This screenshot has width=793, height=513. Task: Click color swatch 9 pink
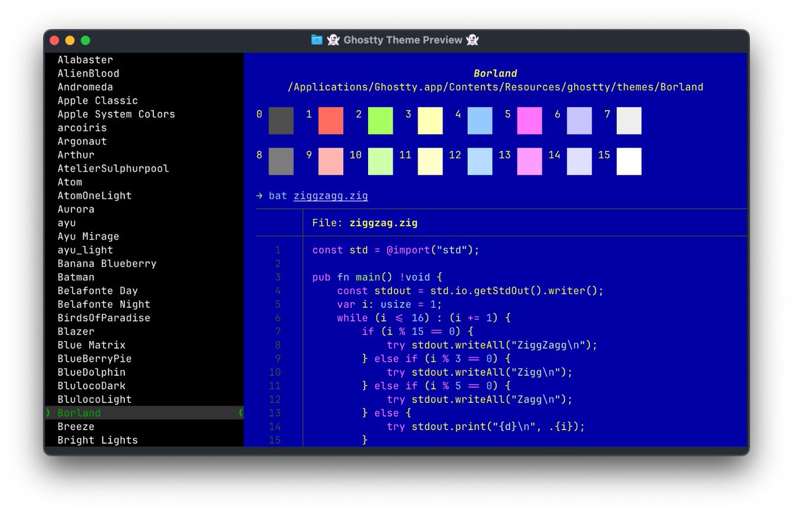pyautogui.click(x=331, y=162)
